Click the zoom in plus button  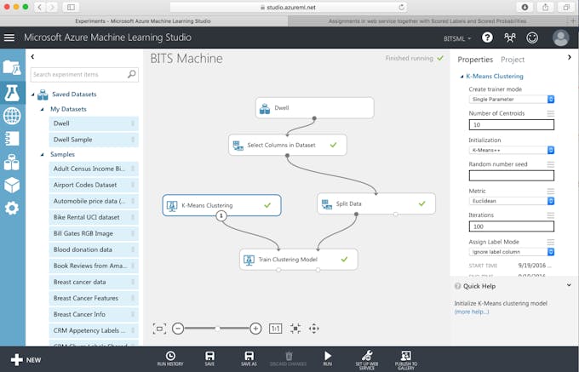(x=255, y=329)
